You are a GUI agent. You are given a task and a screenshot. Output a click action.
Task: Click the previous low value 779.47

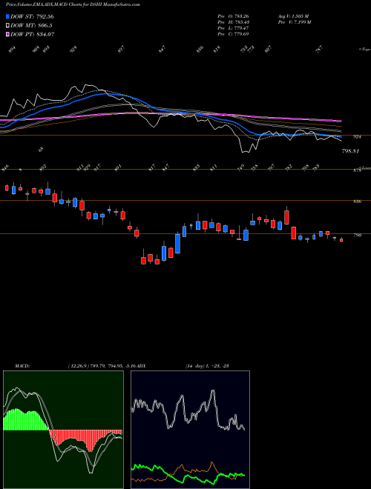(x=241, y=28)
